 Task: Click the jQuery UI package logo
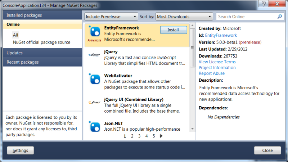tap(94, 103)
